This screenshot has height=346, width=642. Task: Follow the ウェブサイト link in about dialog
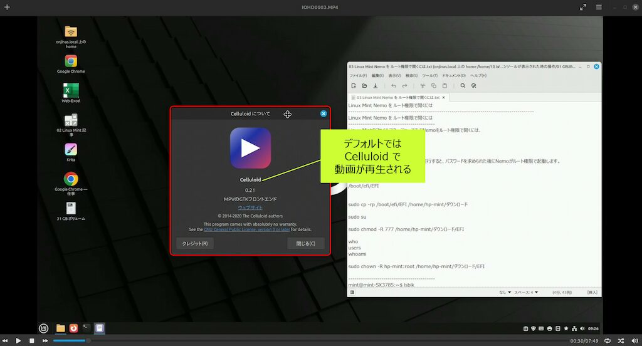pos(250,207)
